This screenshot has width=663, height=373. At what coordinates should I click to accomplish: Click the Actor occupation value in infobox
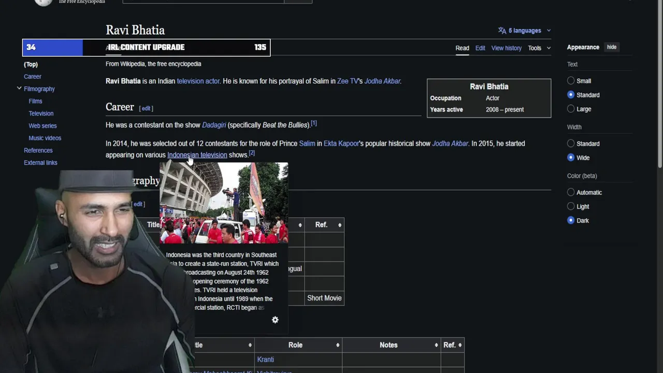coord(493,98)
